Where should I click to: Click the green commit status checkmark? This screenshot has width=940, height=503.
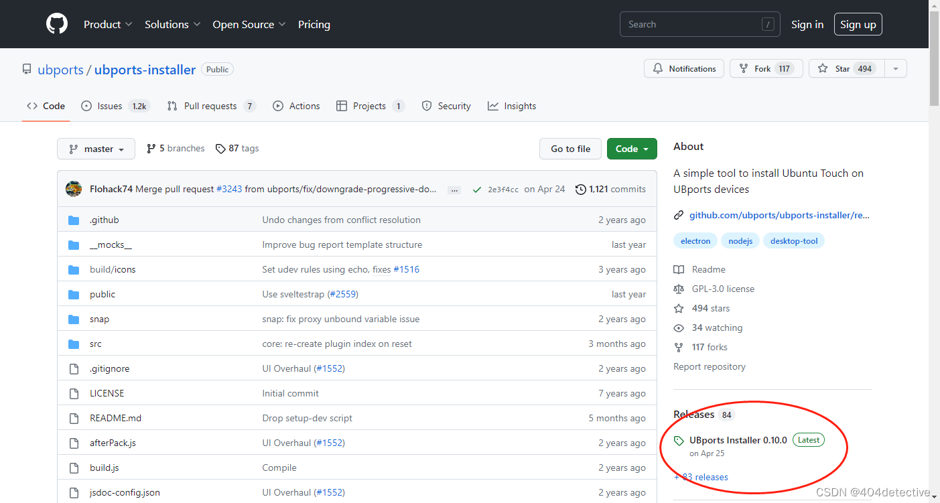(x=476, y=190)
